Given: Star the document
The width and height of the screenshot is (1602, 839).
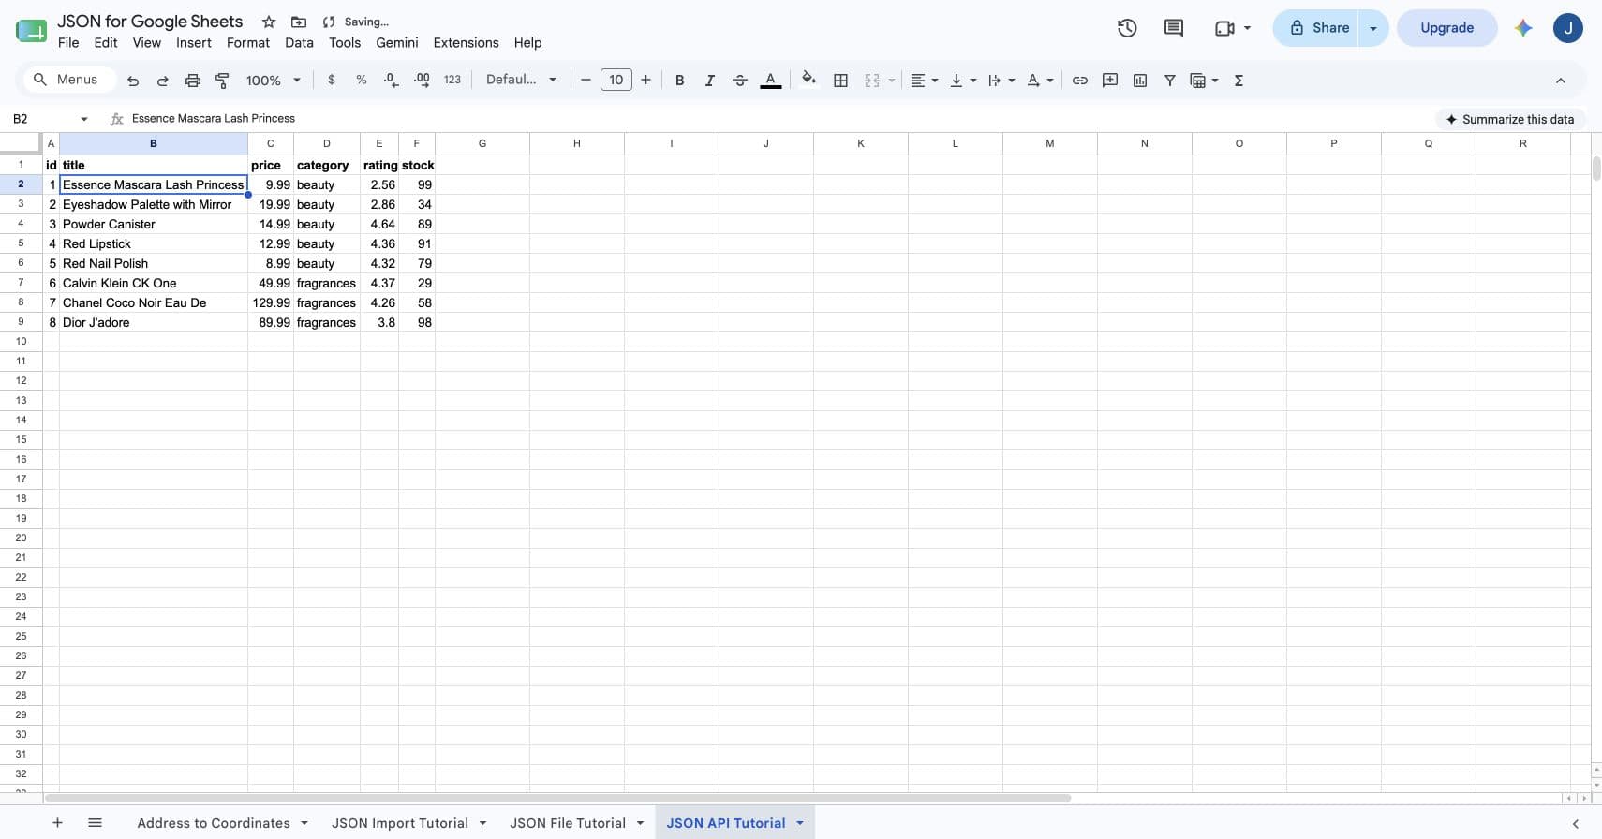Looking at the screenshot, I should (269, 22).
